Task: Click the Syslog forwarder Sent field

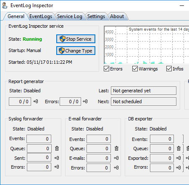Action: [39, 157]
